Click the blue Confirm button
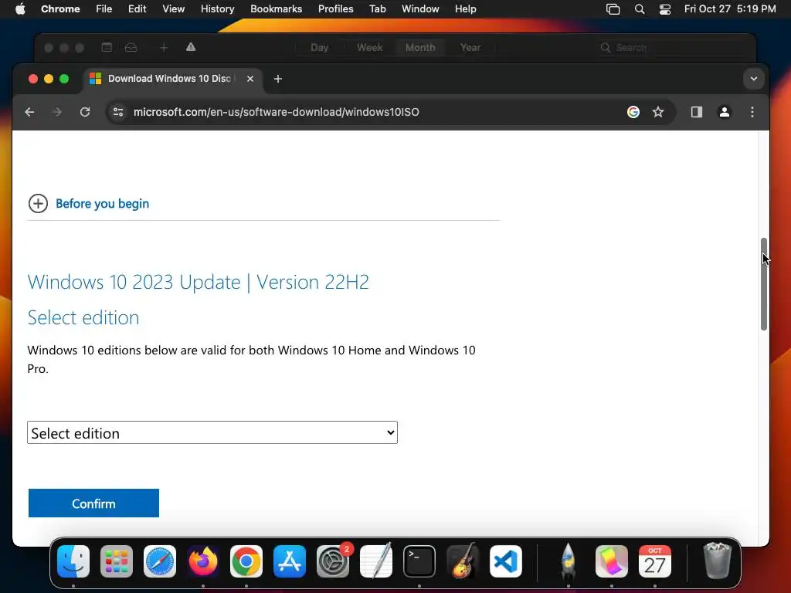Image resolution: width=791 pixels, height=593 pixels. pos(93,503)
